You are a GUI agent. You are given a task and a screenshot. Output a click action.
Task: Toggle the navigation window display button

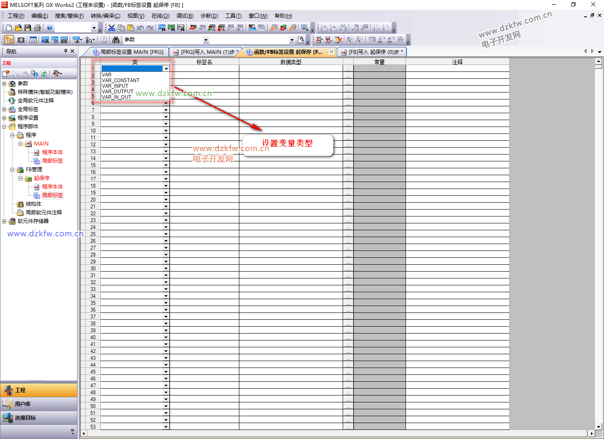(9, 40)
